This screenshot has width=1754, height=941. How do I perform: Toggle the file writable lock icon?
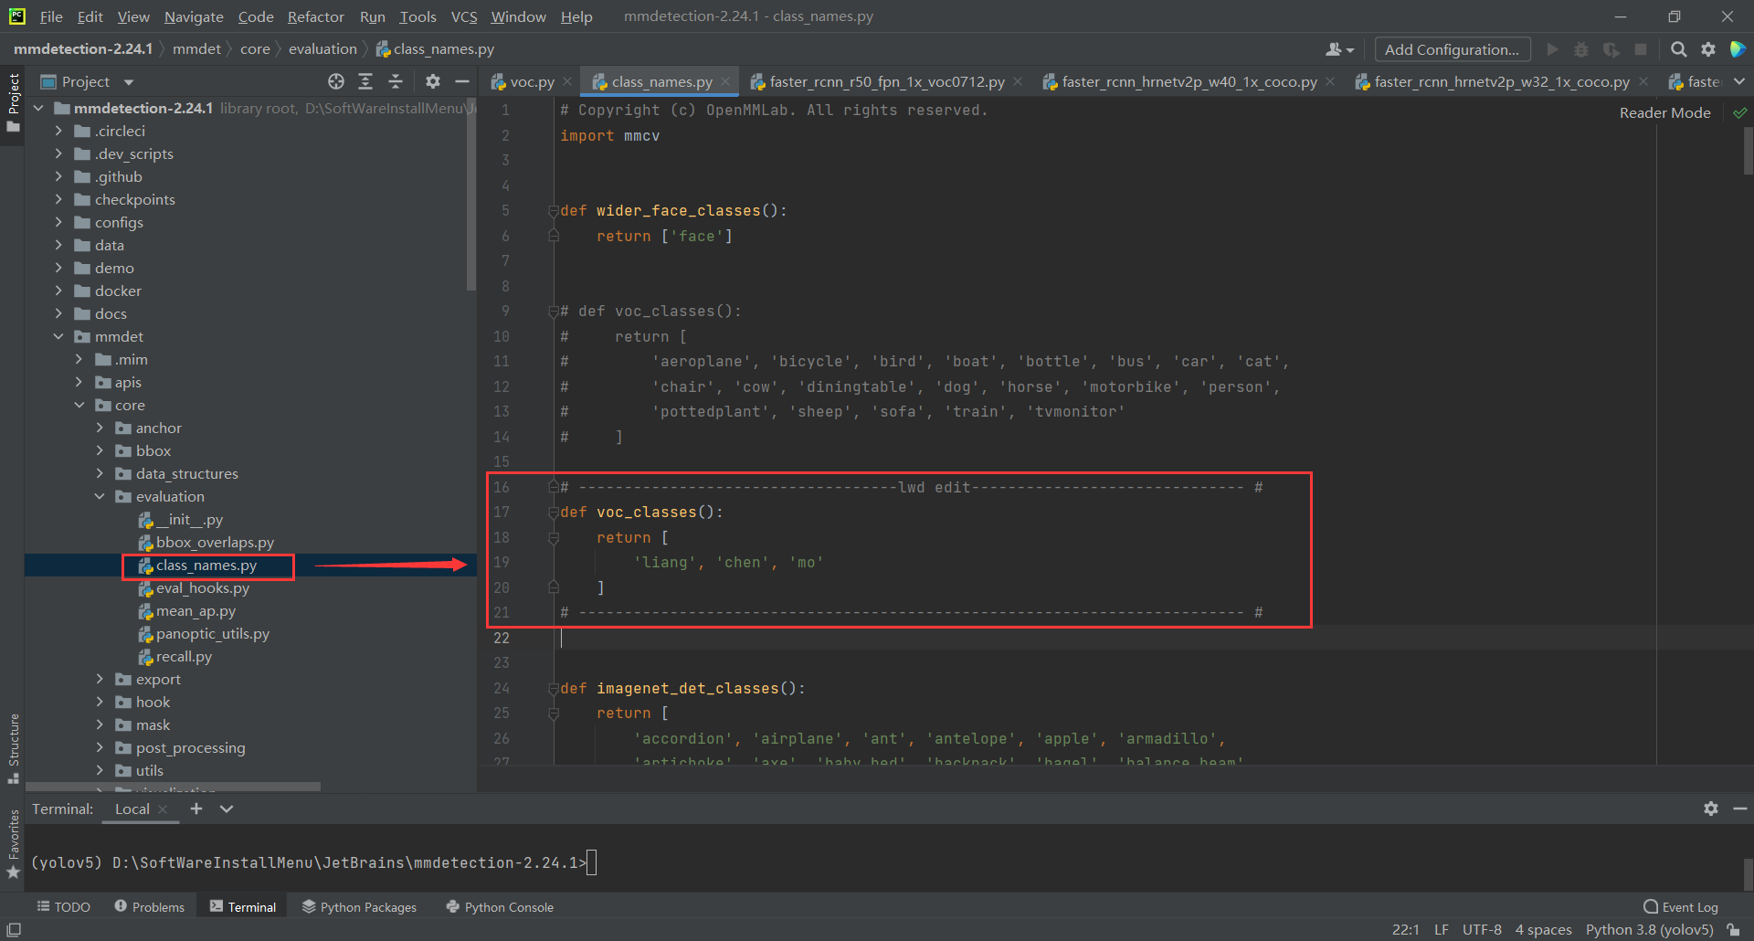click(x=1735, y=929)
